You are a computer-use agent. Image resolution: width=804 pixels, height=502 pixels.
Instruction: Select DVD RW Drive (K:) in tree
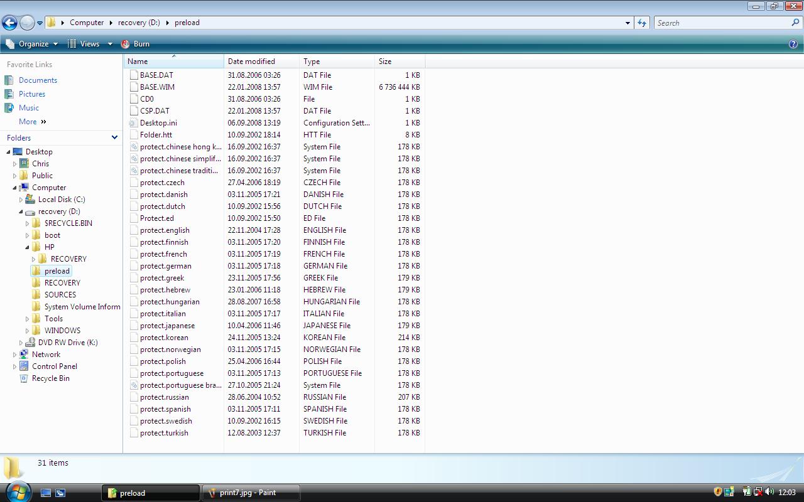pyautogui.click(x=68, y=343)
